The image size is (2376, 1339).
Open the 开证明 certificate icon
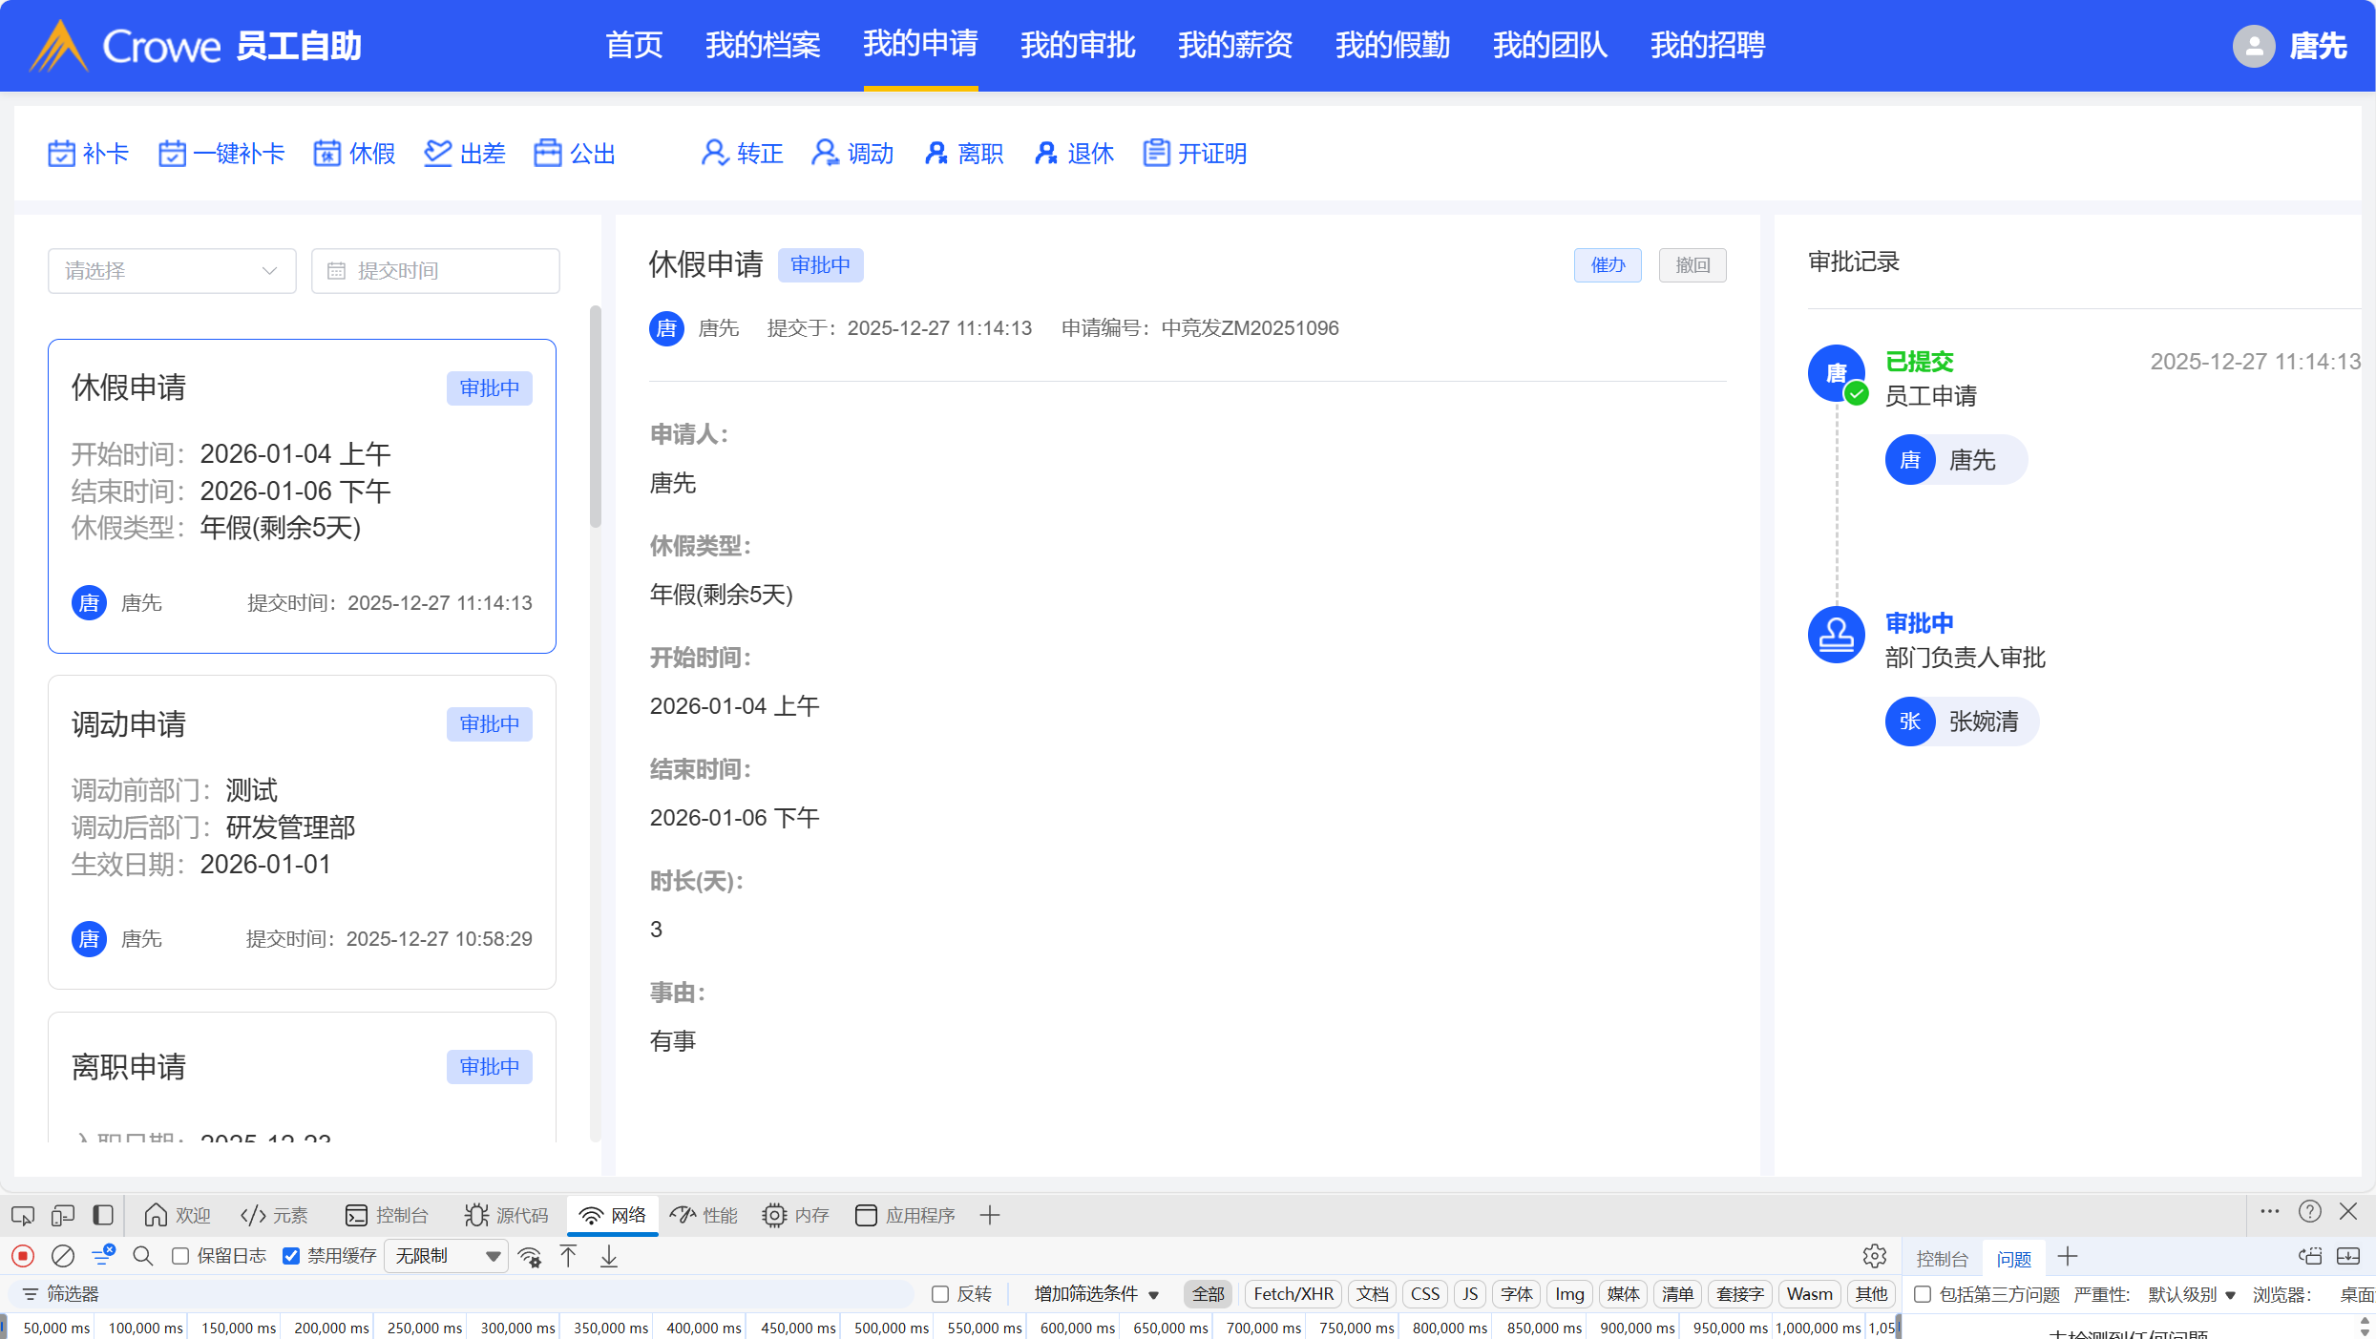(1156, 154)
